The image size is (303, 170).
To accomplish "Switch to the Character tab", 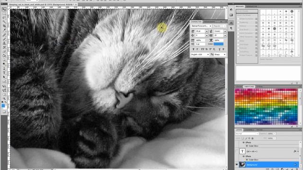I will [x=196, y=22].
